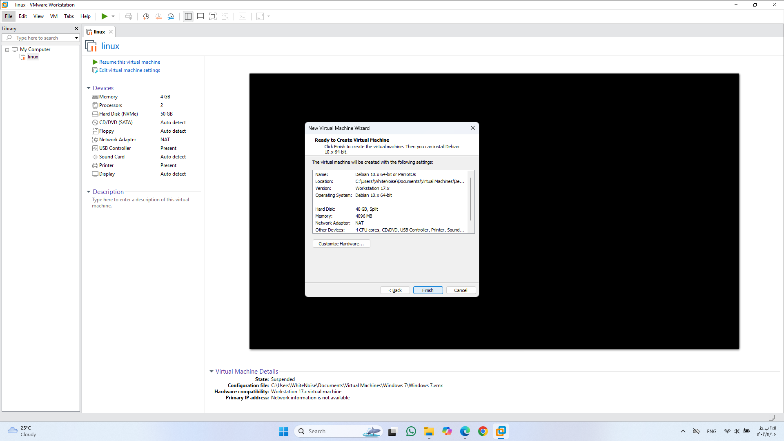Click the green Power On play icon
Viewport: 784px width, 441px height.
pos(105,16)
